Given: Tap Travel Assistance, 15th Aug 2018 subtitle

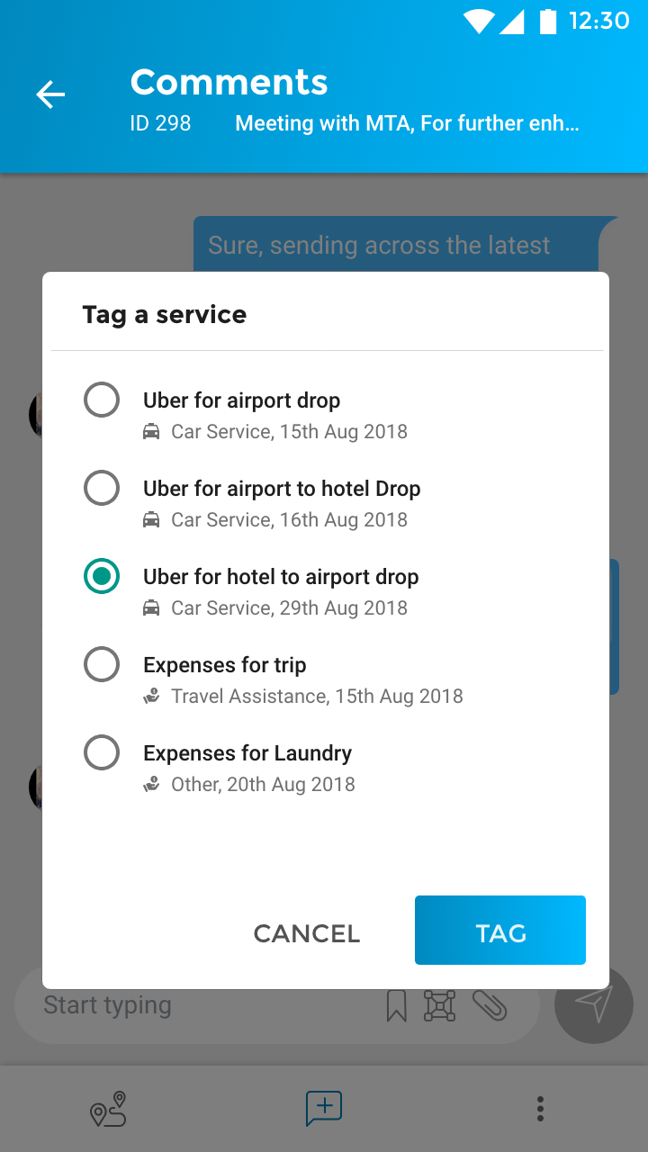Looking at the screenshot, I should coord(317,697).
